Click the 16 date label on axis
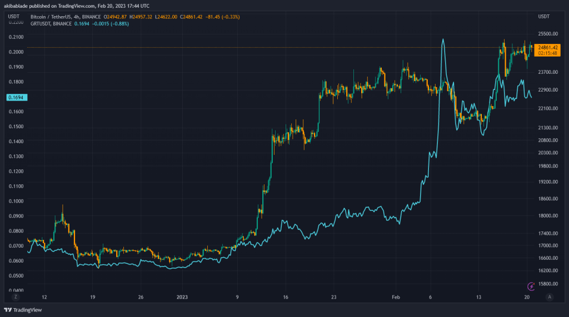 pyautogui.click(x=286, y=297)
